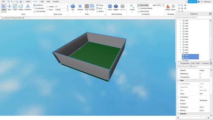Expand the Orientation property
The width and height of the screenshot is (213, 120).
click(178, 97)
